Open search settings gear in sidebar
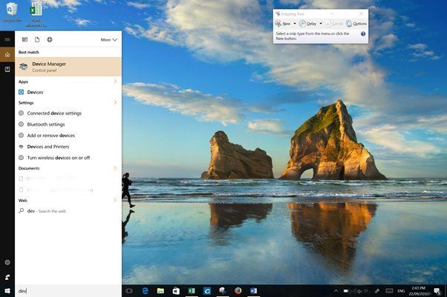The image size is (447, 297). pyautogui.click(x=7, y=262)
